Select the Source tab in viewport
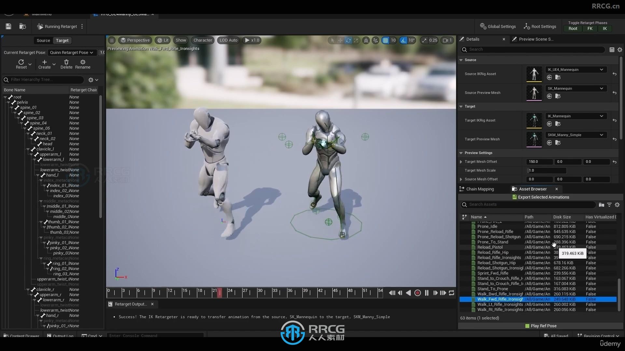Viewport: 625px width, 351px height. tap(43, 40)
